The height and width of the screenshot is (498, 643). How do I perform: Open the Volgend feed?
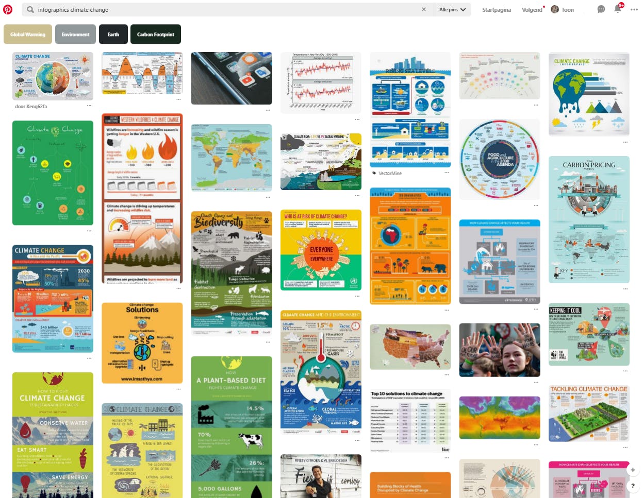[531, 9]
